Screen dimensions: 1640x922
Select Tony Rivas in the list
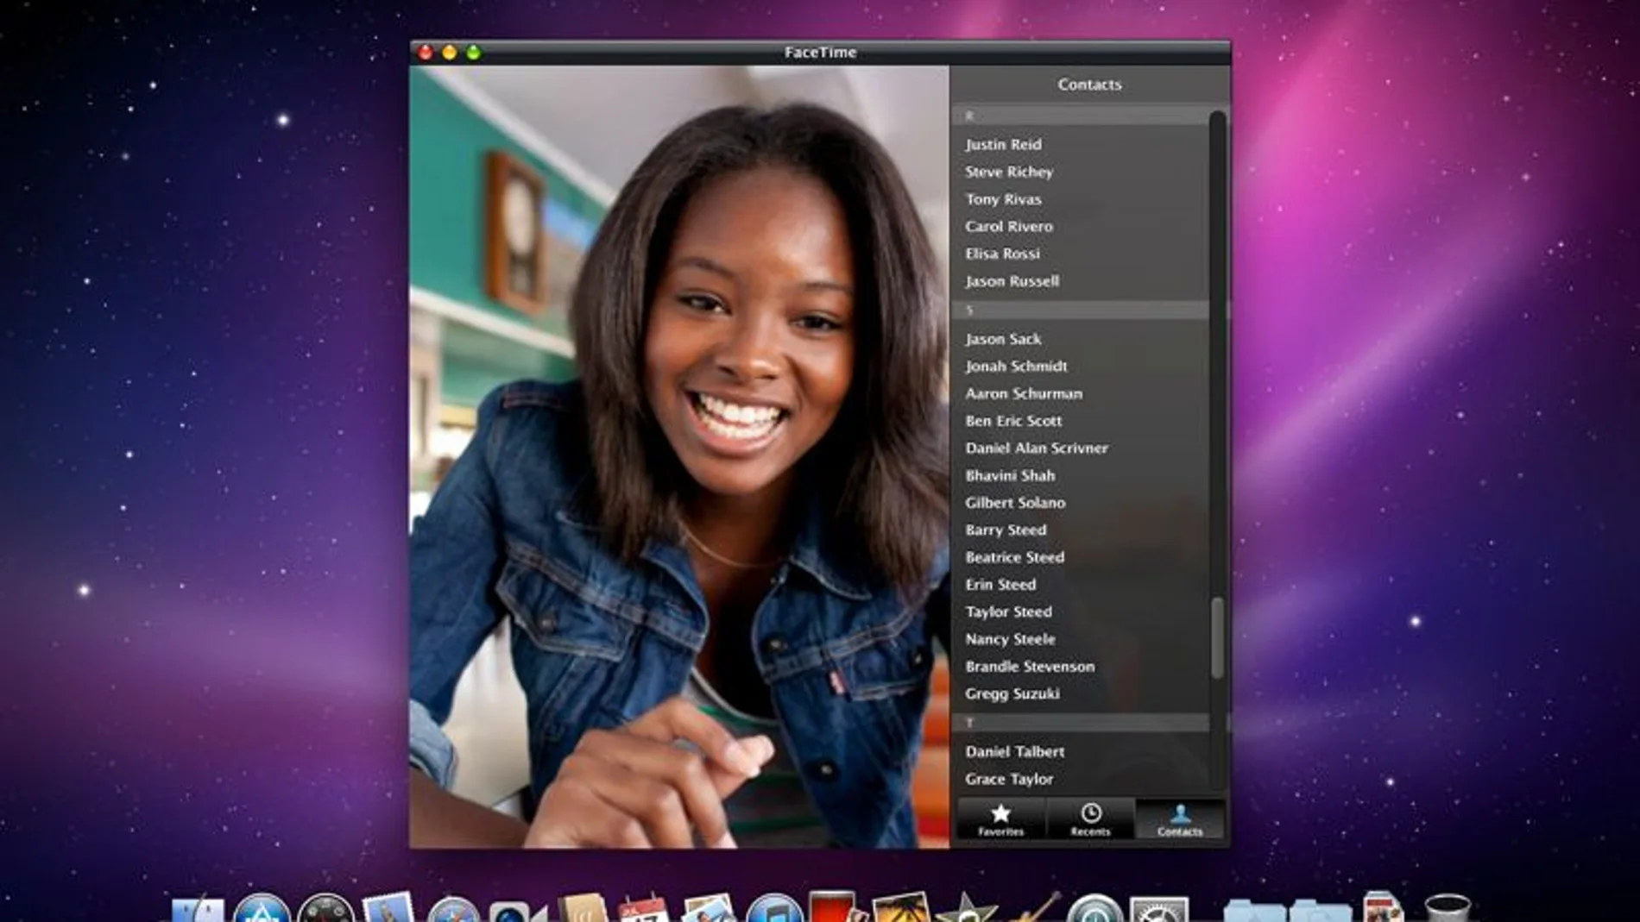[x=1003, y=199]
